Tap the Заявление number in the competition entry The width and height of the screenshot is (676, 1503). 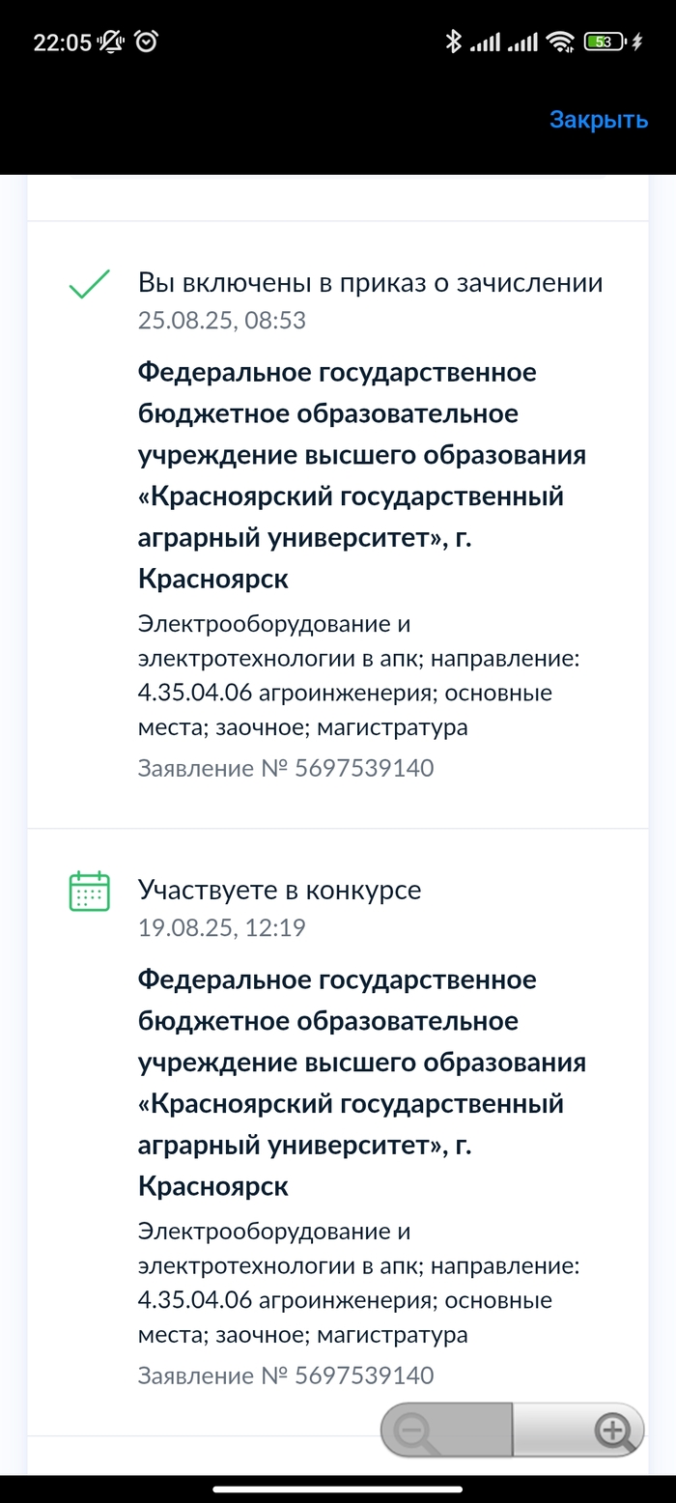[286, 1375]
